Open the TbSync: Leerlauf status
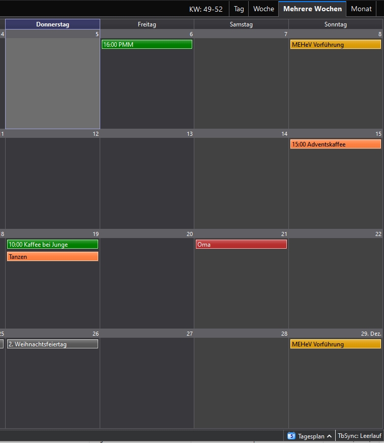The width and height of the screenshot is (384, 443). pos(360,436)
